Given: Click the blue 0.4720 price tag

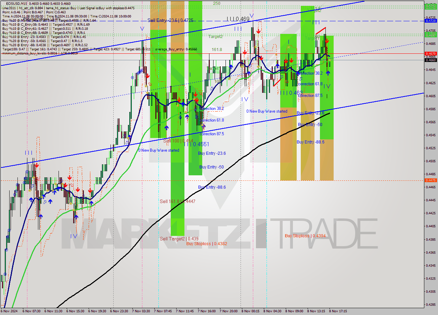Looking at the screenshot, I should pyautogui.click(x=430, y=21).
